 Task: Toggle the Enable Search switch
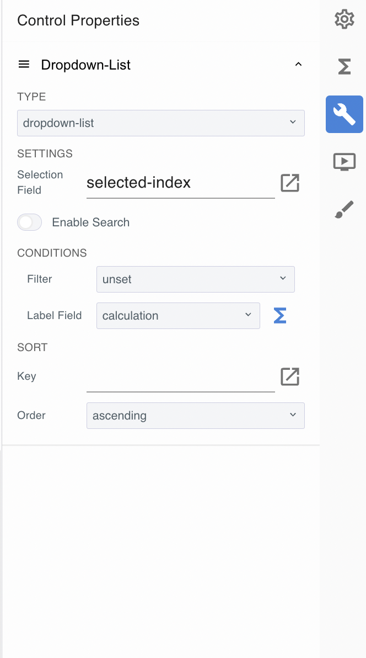30,222
